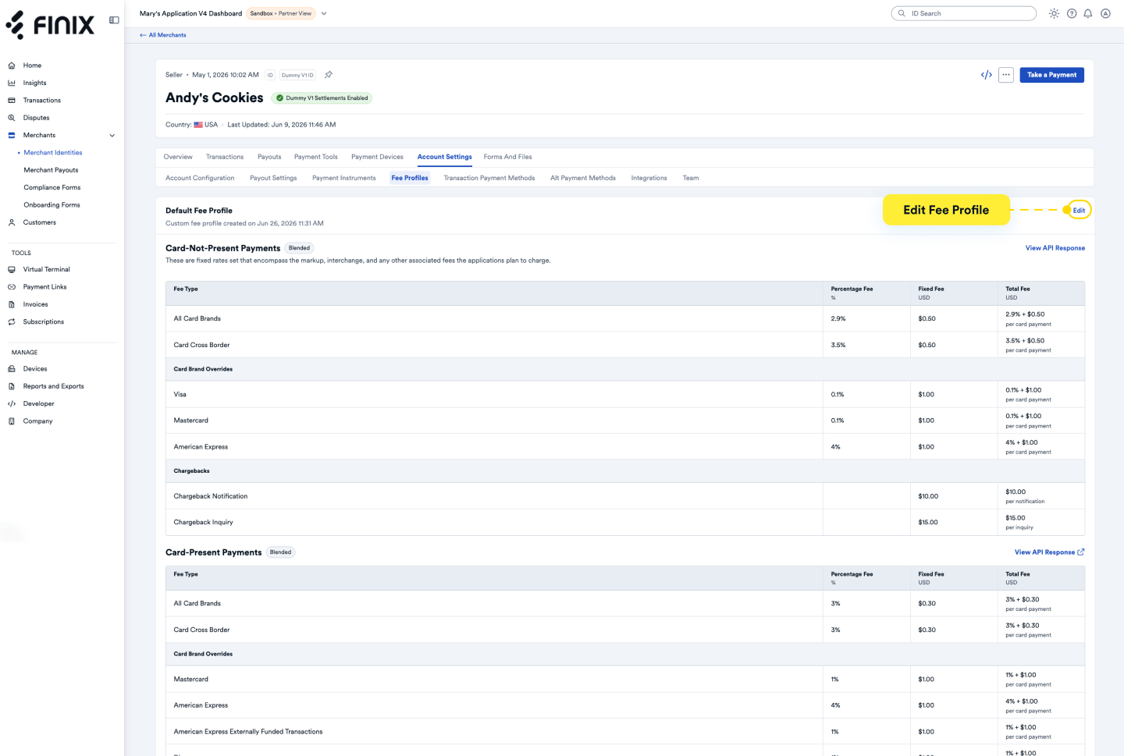Viewport: 1124px width, 756px height.
Task: Open Disputes via its sidebar icon
Action: coord(12,118)
